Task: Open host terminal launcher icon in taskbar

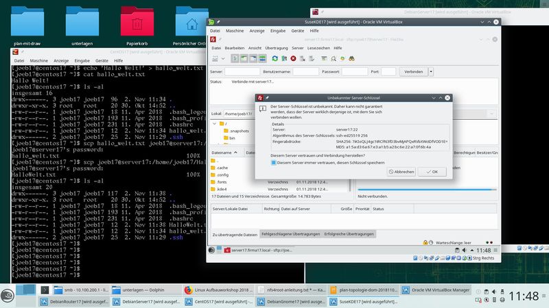Action: pos(45,290)
